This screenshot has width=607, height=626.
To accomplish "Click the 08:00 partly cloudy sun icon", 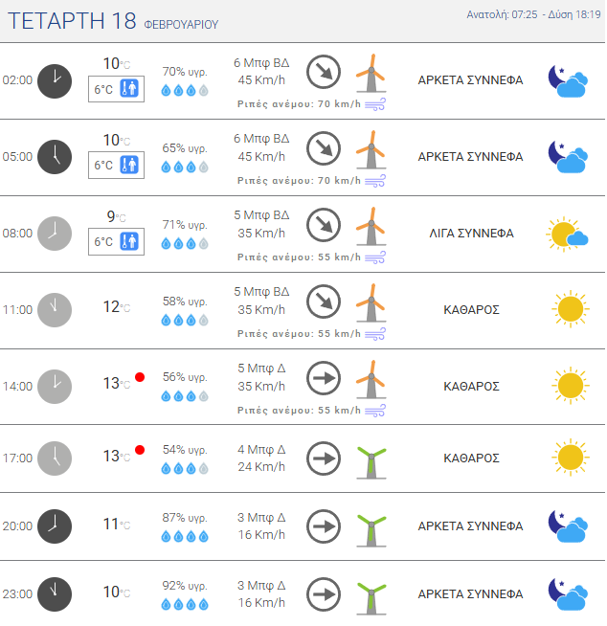I will click(x=566, y=234).
